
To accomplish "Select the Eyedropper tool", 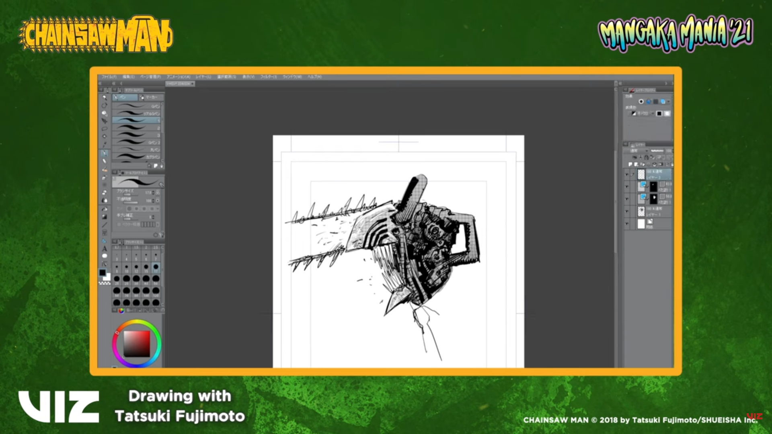I will coord(104,144).
